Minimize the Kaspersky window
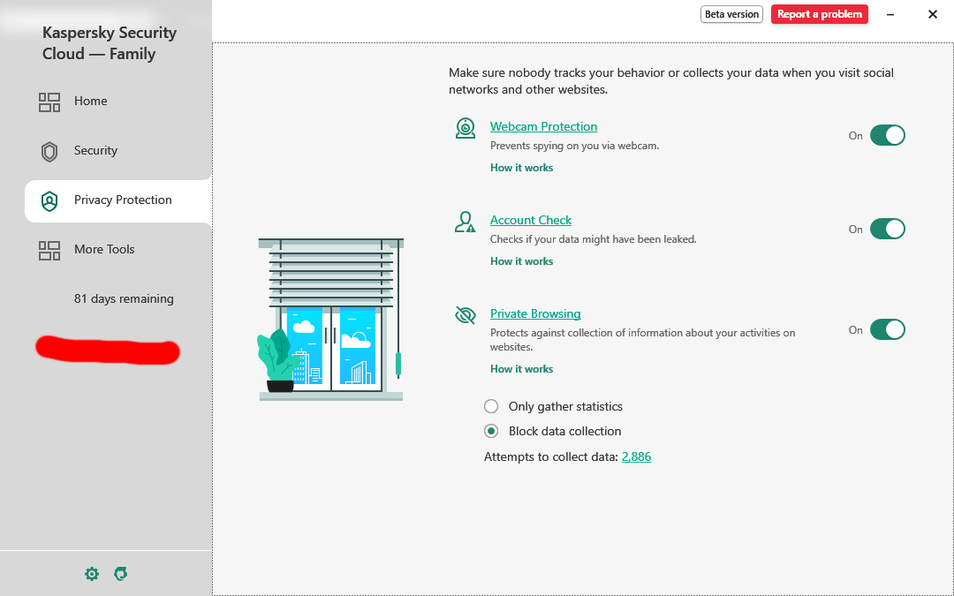954x596 pixels. pyautogui.click(x=890, y=14)
